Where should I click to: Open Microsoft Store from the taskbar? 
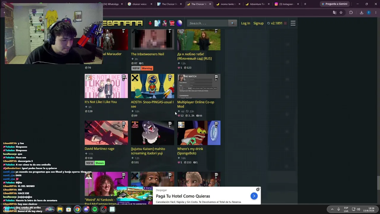(69, 209)
